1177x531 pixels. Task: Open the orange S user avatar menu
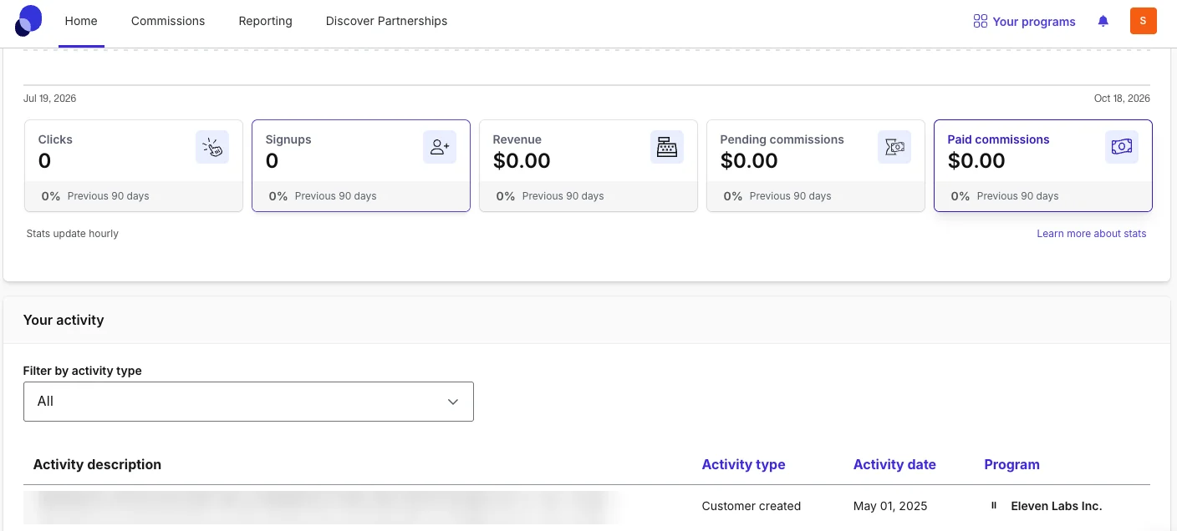tap(1143, 21)
